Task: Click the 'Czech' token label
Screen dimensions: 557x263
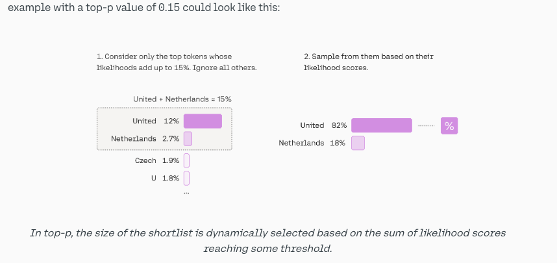Action: click(145, 160)
